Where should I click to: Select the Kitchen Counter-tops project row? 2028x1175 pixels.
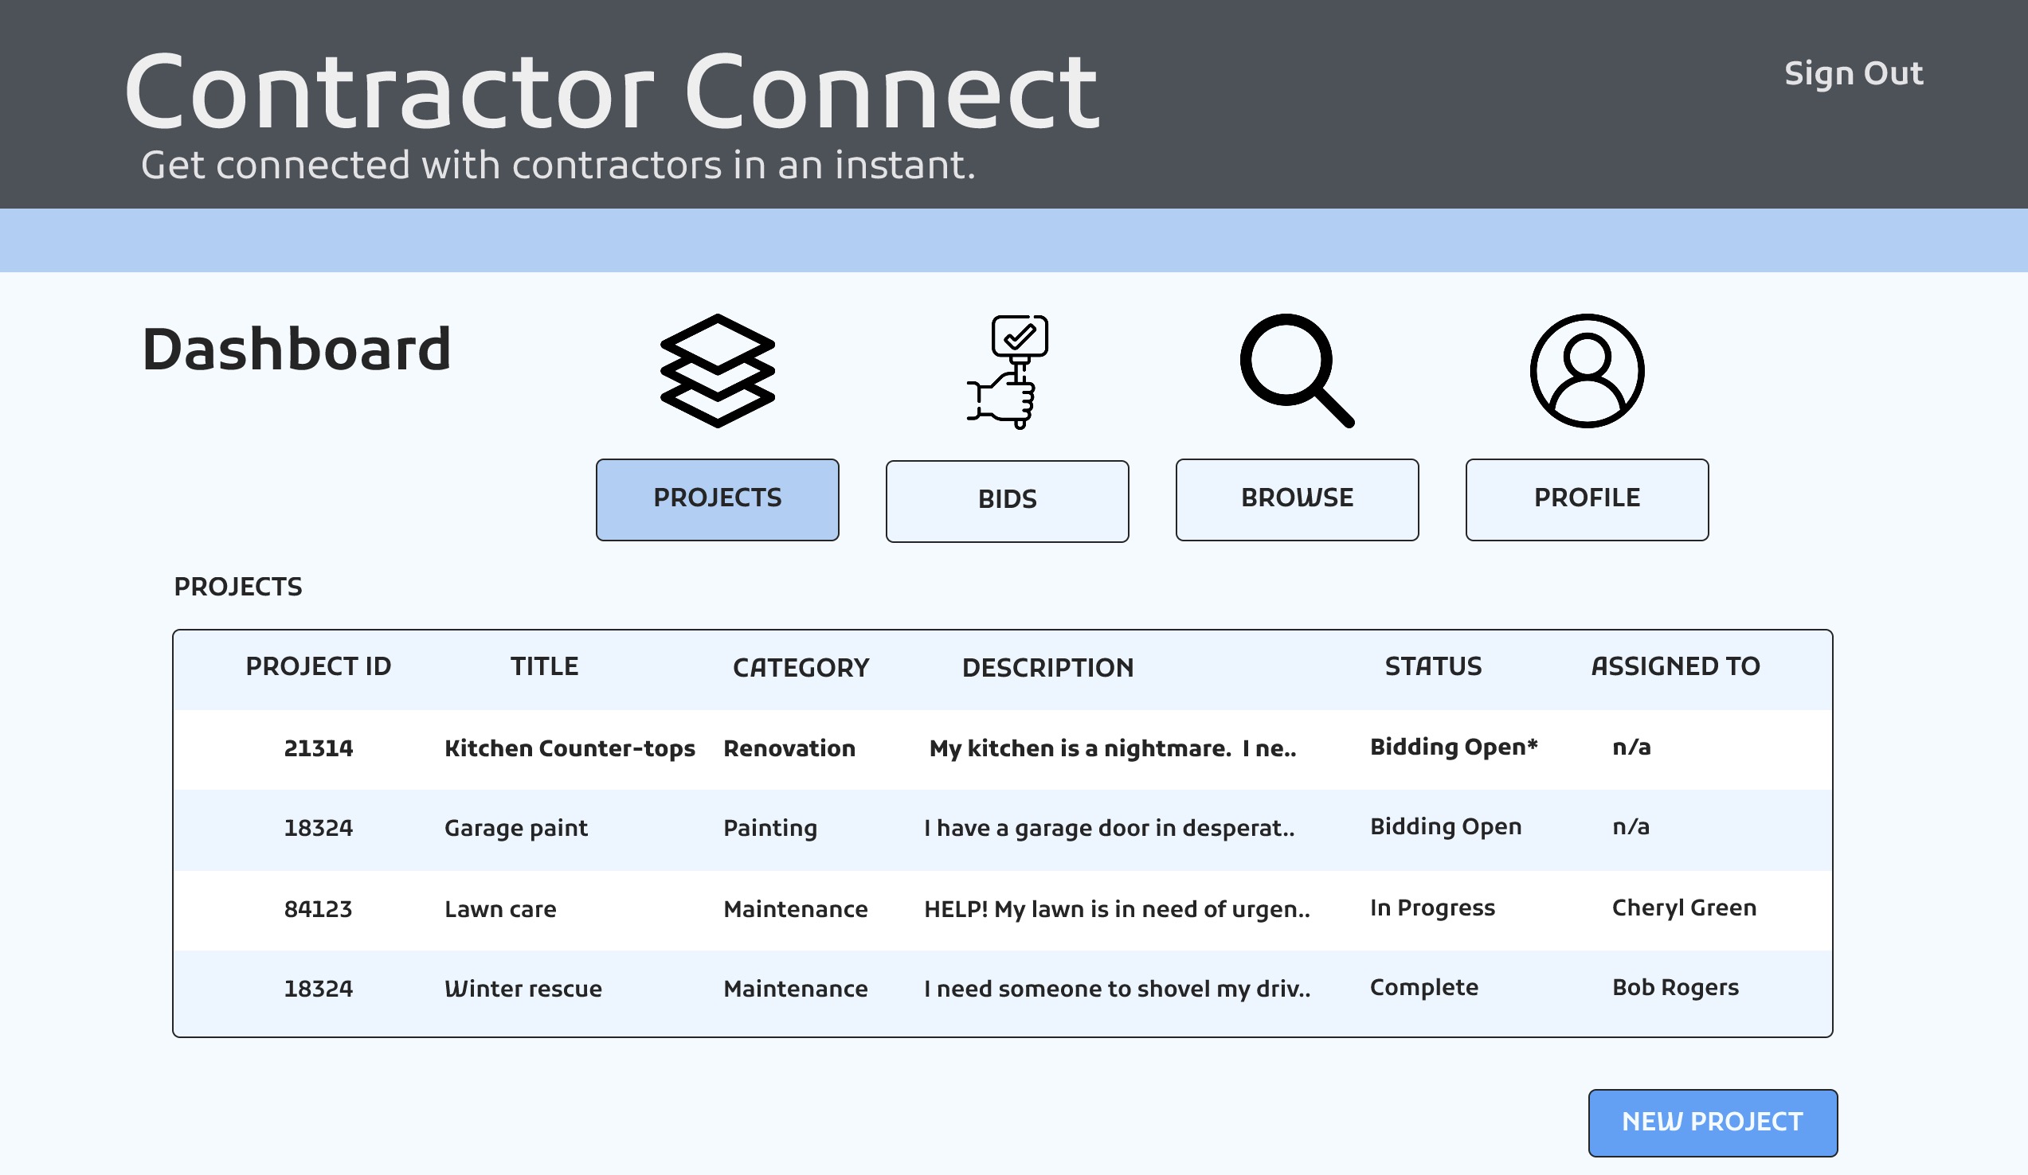click(569, 749)
